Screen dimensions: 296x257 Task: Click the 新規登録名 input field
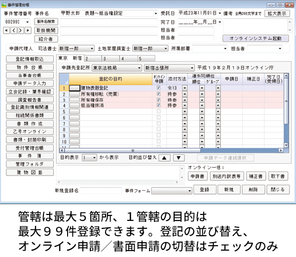coord(101,190)
